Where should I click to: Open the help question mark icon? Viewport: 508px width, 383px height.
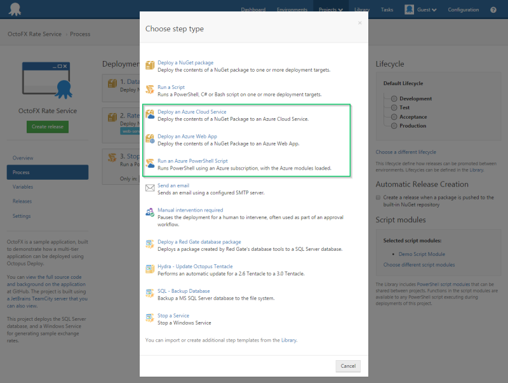[493, 10]
